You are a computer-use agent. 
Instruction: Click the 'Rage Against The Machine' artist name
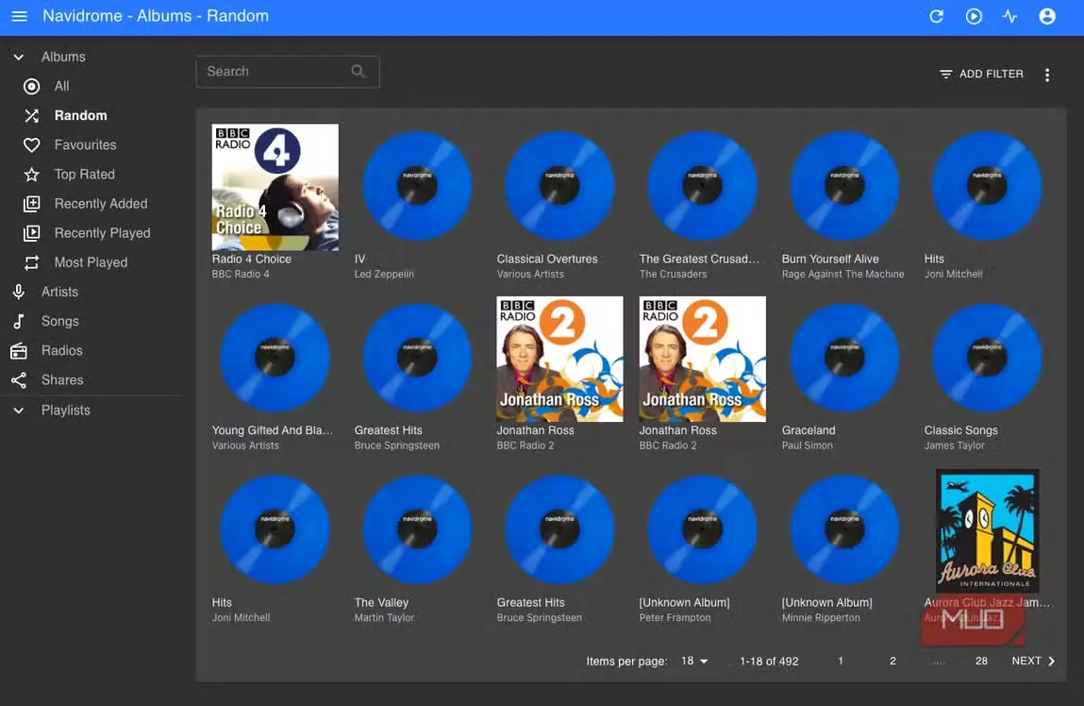[842, 274]
